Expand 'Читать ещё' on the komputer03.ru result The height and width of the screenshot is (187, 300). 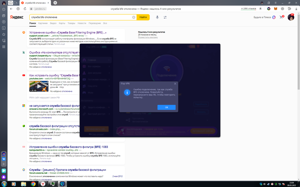coord(45,158)
